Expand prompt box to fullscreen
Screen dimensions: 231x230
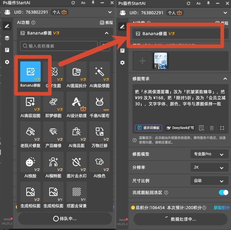[x=222, y=128]
